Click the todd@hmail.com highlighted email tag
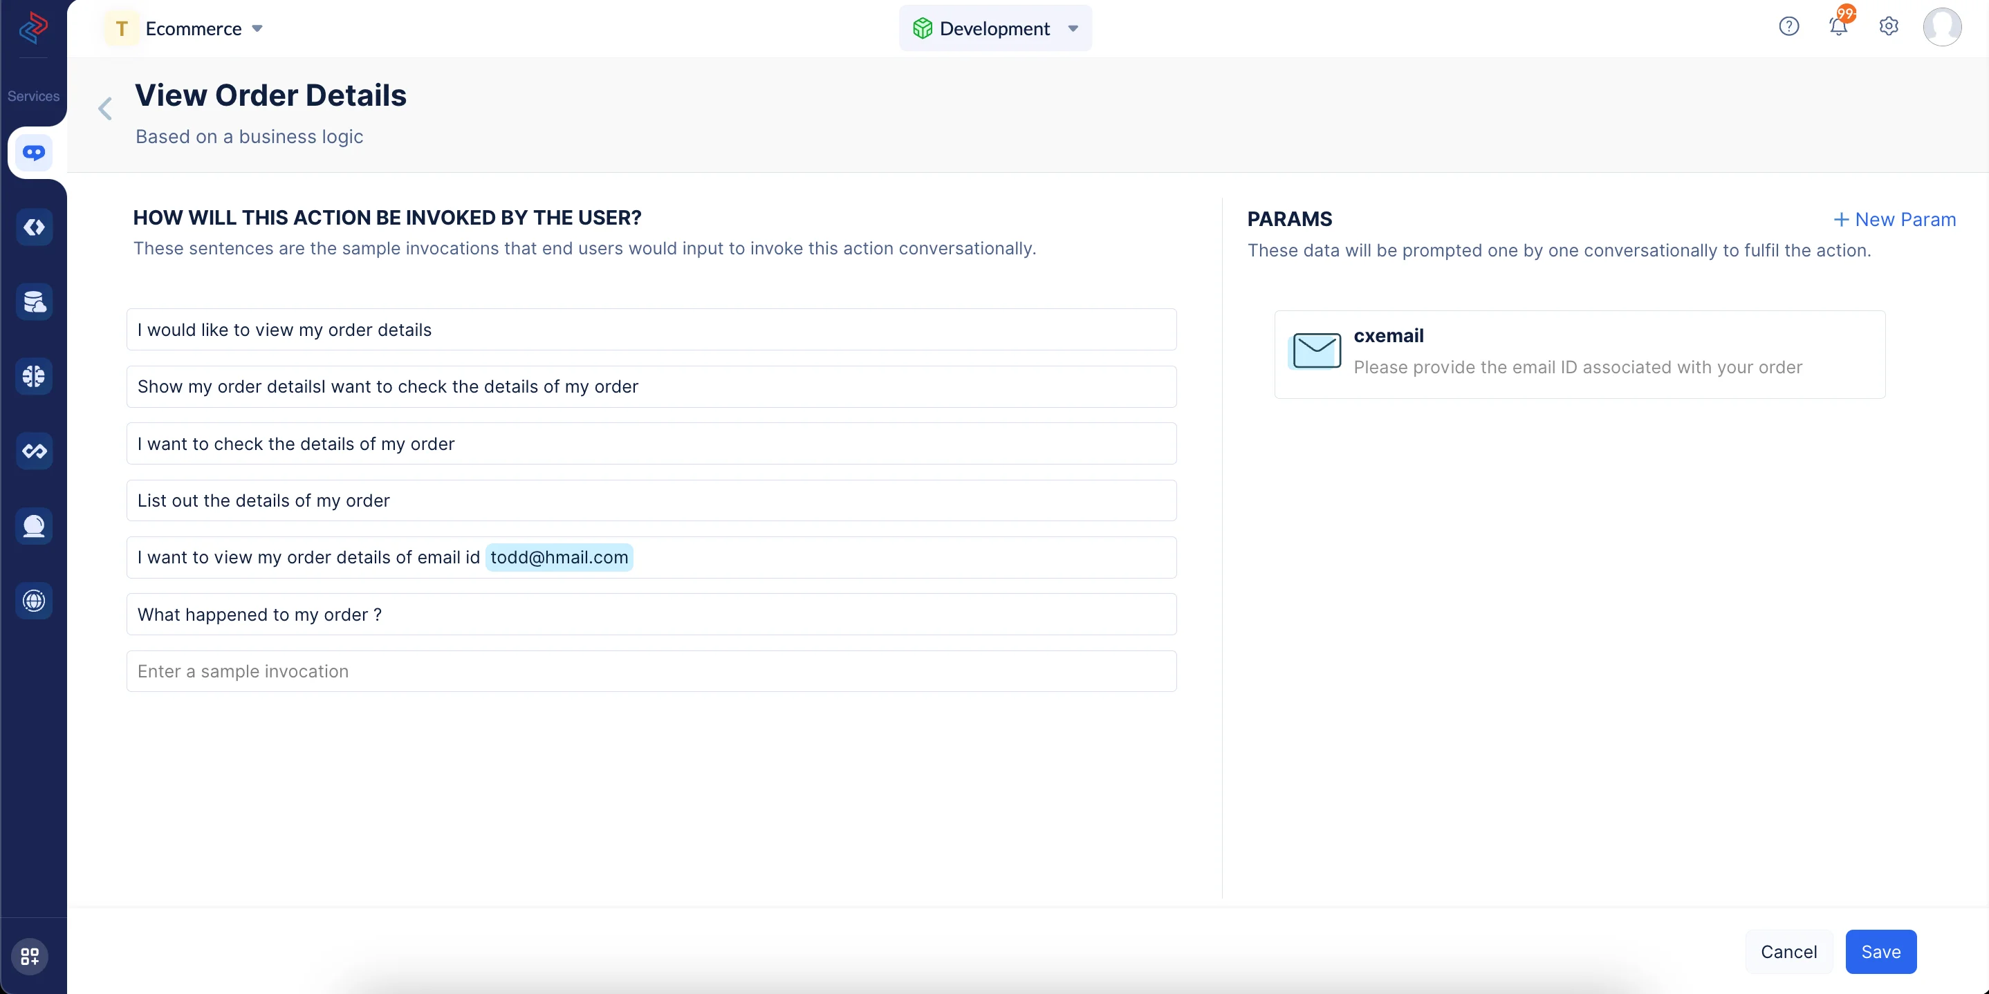Viewport: 1989px width, 994px height. (559, 557)
